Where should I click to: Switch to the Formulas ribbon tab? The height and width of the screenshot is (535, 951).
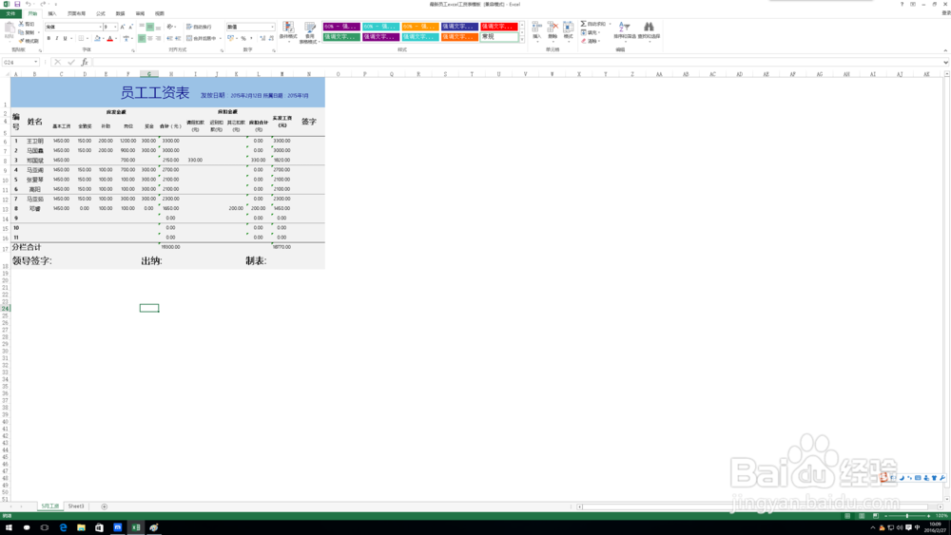click(101, 13)
